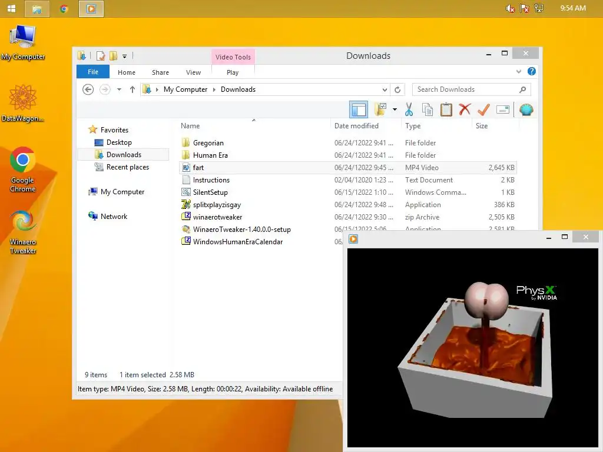The width and height of the screenshot is (603, 452).
Task: Click the Rename toolbar icon
Action: (x=503, y=110)
